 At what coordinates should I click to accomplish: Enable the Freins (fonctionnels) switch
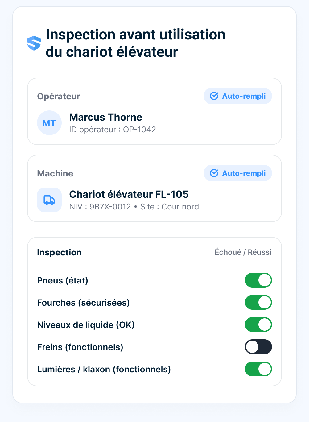click(258, 347)
